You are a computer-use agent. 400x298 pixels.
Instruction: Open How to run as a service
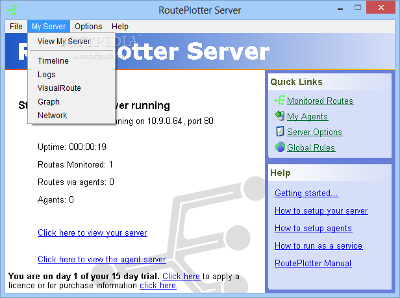coord(319,245)
